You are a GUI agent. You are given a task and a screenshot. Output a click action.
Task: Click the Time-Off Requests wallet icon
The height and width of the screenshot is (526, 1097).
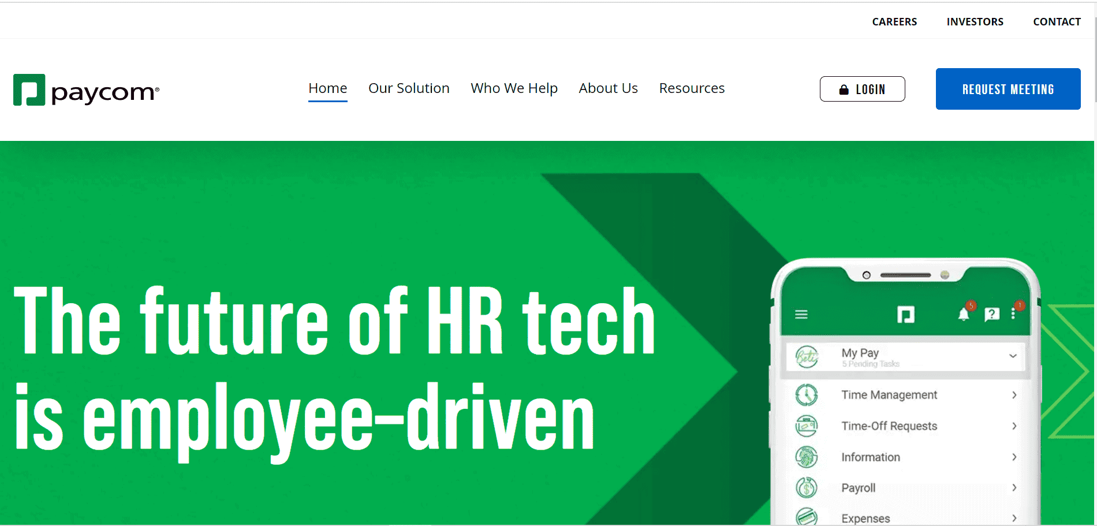click(807, 426)
